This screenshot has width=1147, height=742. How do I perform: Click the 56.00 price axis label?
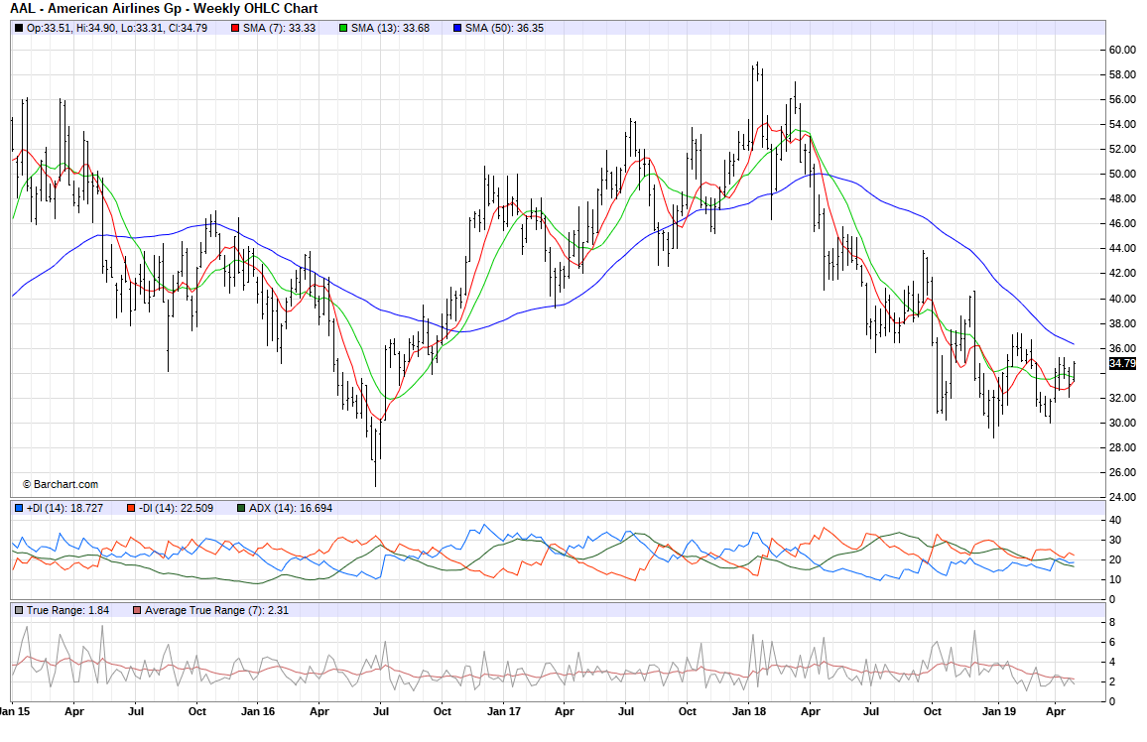1123,100
